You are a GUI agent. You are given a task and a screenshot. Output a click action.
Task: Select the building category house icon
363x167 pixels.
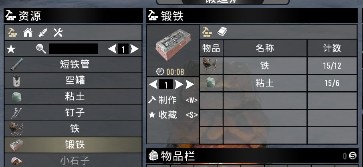tap(28, 32)
